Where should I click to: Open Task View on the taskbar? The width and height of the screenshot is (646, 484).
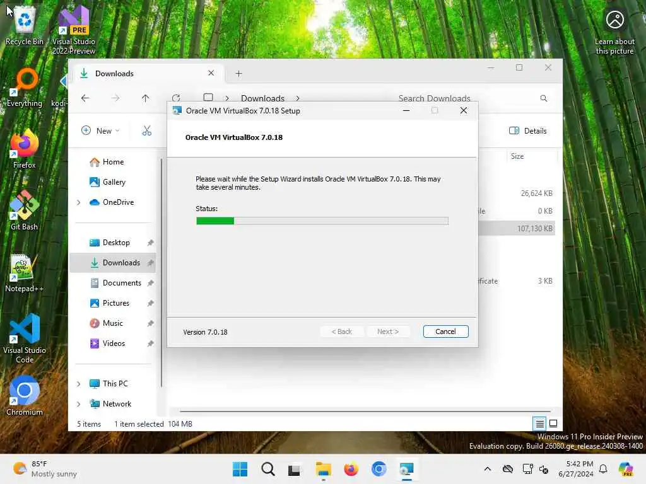click(x=295, y=469)
